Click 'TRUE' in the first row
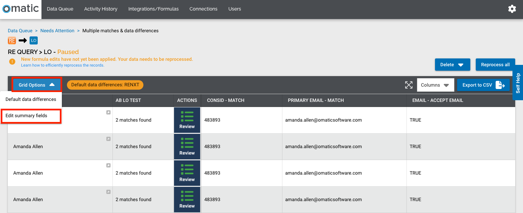This screenshot has width=523, height=213. click(x=415, y=120)
